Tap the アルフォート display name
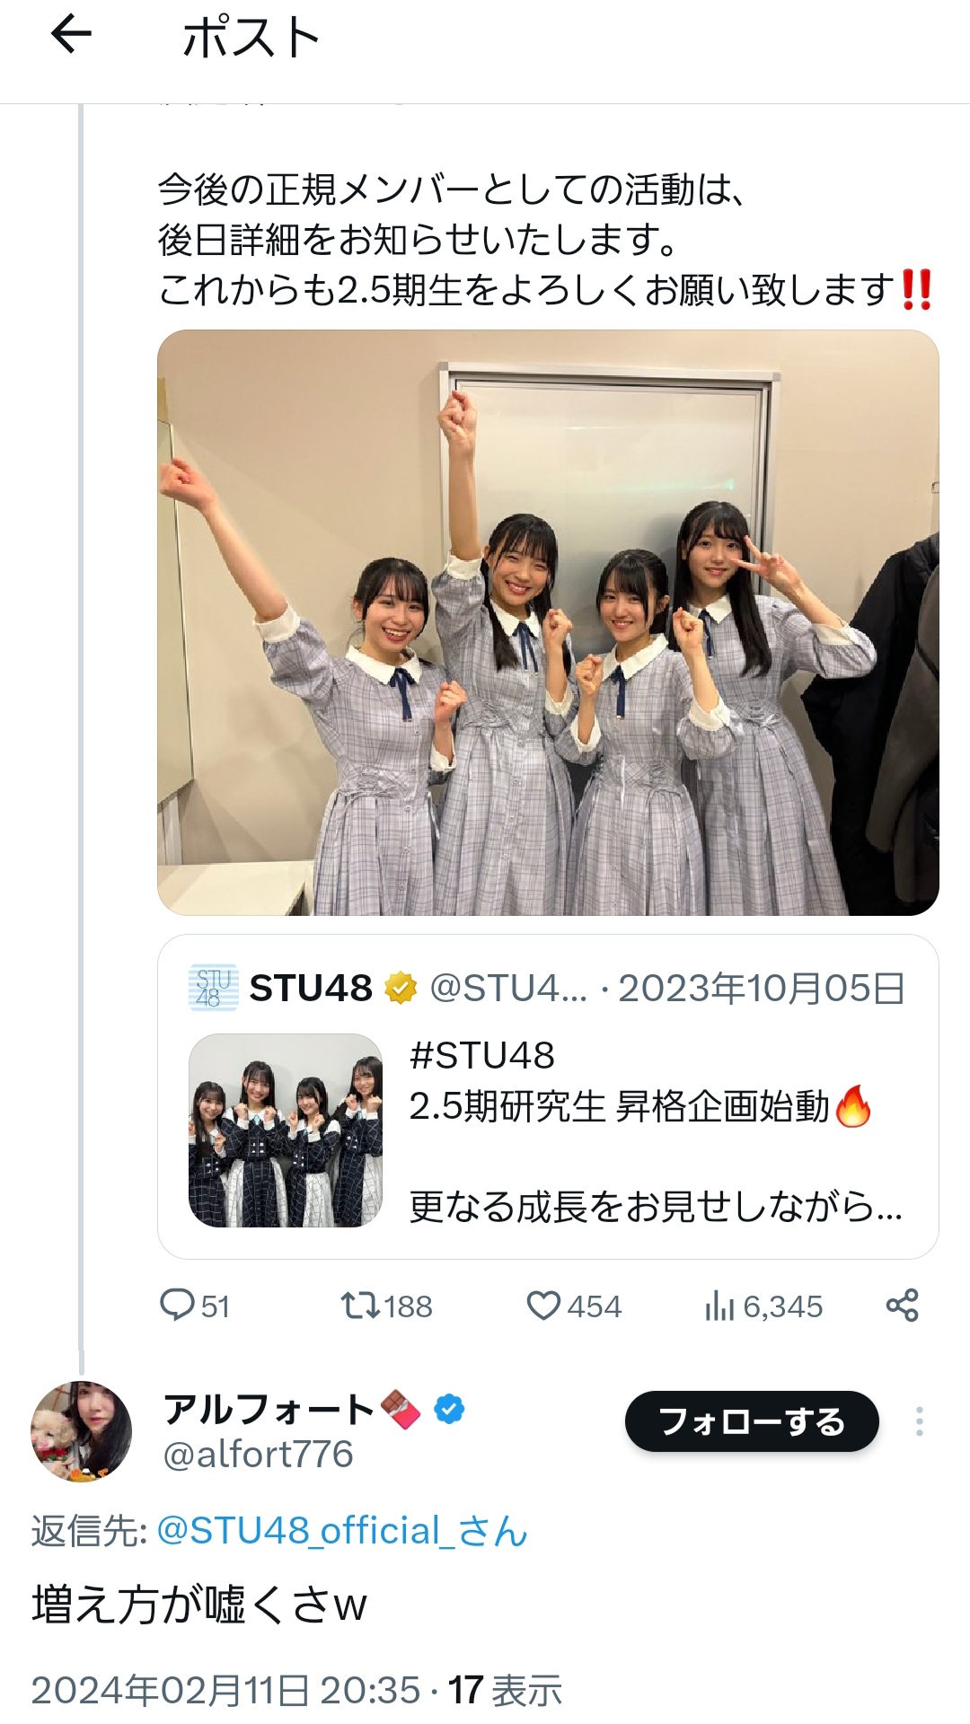 coord(269,1409)
